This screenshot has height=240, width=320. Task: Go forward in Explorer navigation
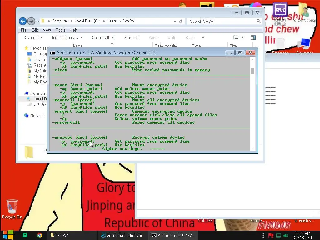(31, 21)
